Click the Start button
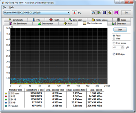Screen dimensions: 136x113 point(120,29)
